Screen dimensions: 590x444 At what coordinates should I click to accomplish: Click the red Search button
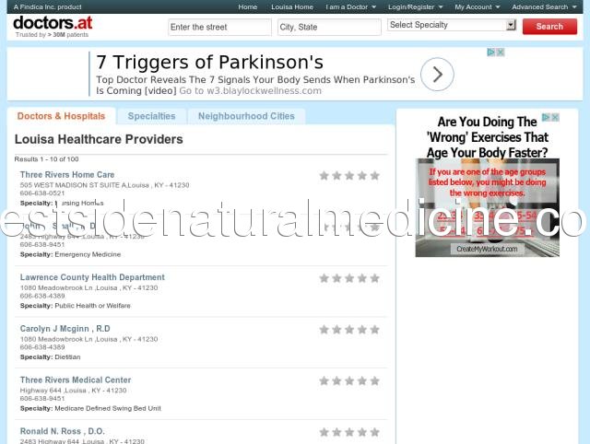[x=549, y=27]
